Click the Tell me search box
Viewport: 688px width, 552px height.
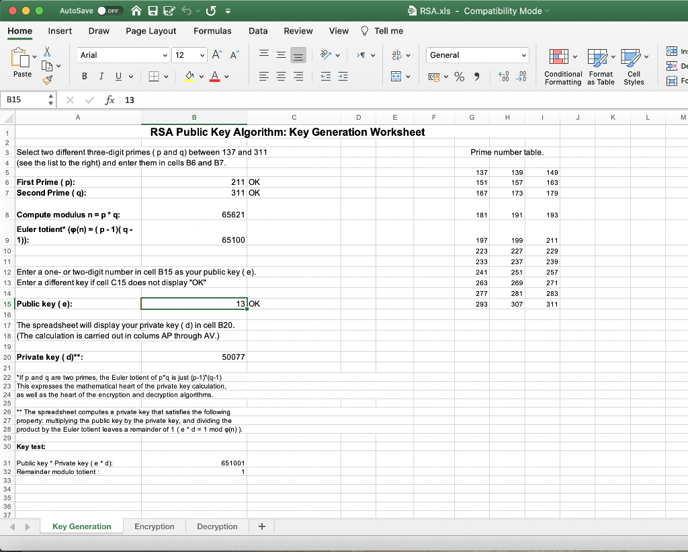[x=388, y=31]
